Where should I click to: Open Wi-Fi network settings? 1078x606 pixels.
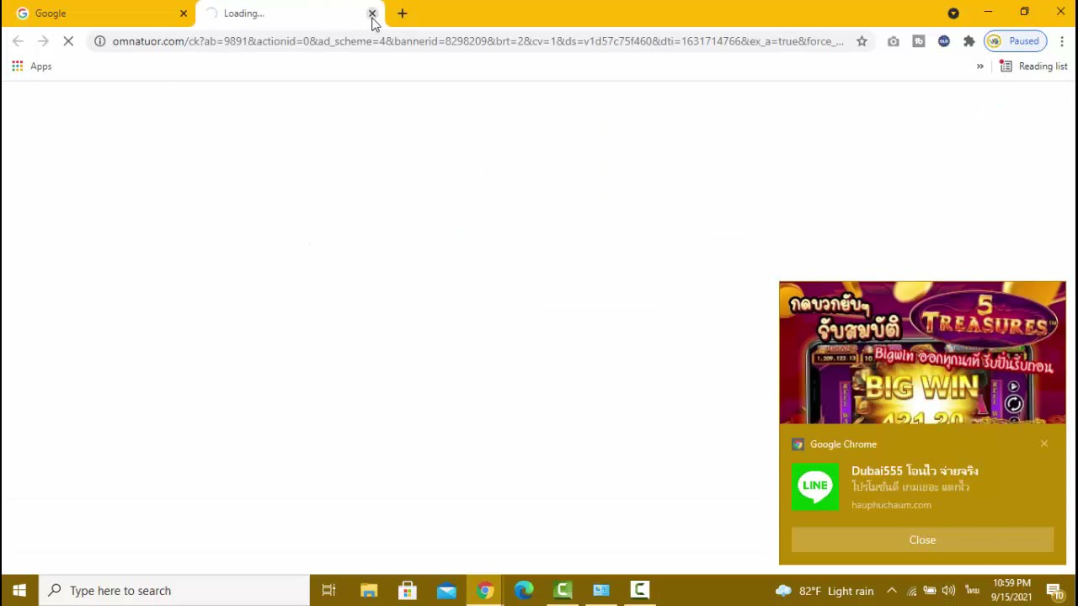pyautogui.click(x=911, y=591)
